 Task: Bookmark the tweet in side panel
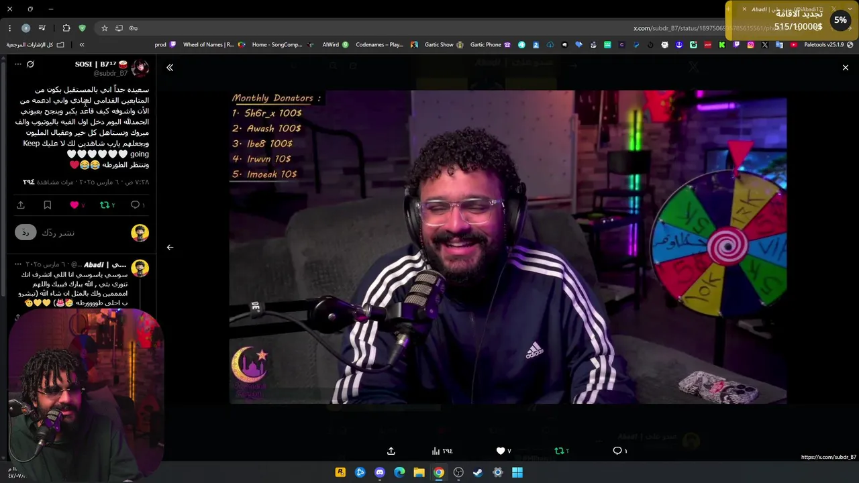[x=47, y=205]
